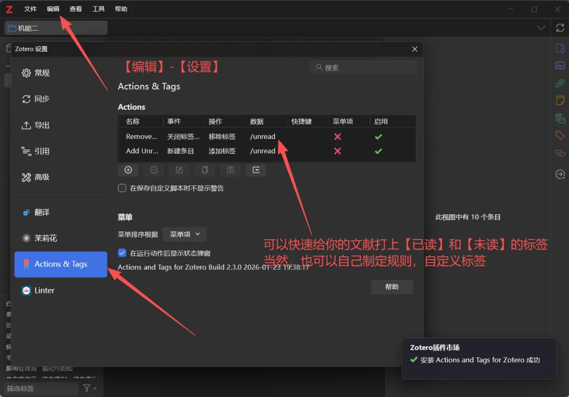Click the locate arrow icon in sidebar

pos(560,174)
